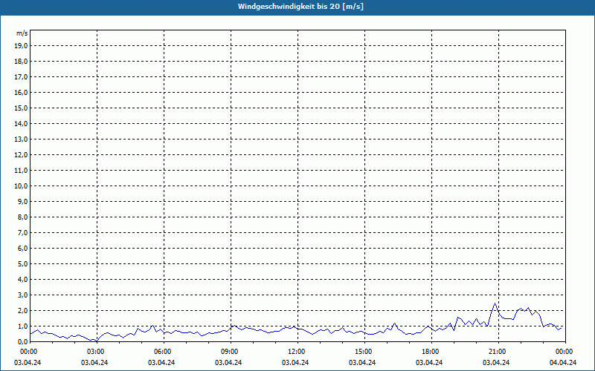Select the 0,0 y-axis label
This screenshot has height=371, width=595.
pos(24,341)
